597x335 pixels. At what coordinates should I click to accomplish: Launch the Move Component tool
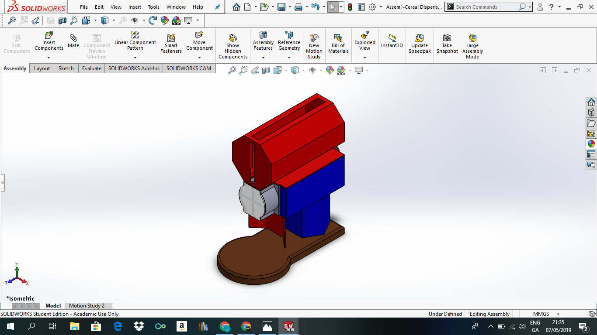click(199, 42)
